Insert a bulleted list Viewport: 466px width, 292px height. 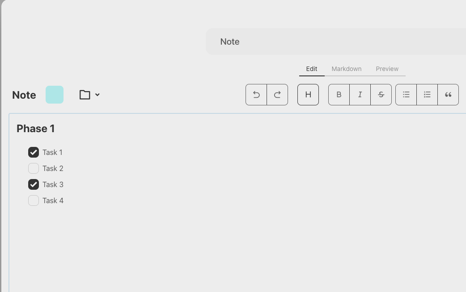[406, 95]
